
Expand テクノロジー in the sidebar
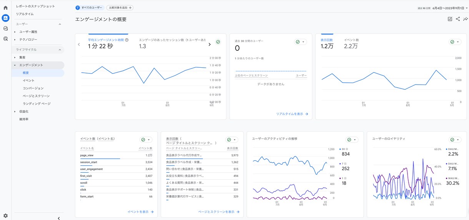coord(15,40)
